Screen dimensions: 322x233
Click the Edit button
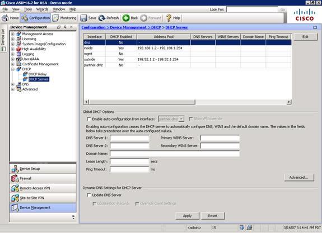(305, 37)
